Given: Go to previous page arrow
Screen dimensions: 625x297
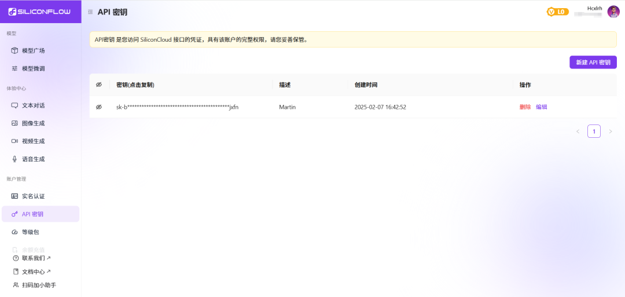Looking at the screenshot, I should pos(578,131).
